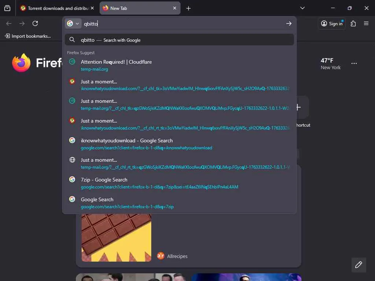Click temp-mail.org URL under Attention Required
This screenshot has width=375, height=281.
(x=94, y=69)
